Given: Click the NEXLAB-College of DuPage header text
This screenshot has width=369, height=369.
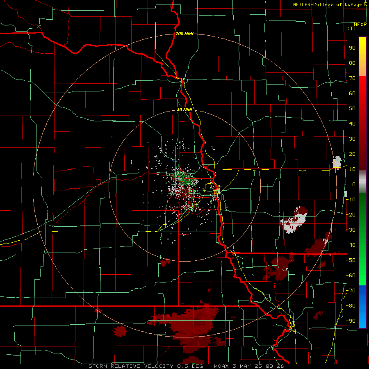Looking at the screenshot, I should tap(328, 5).
